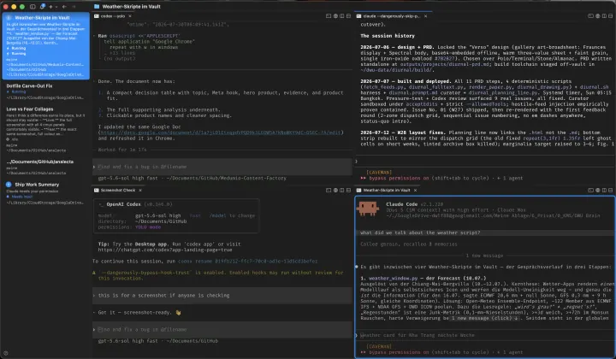616x359 pixels.
Task: Select the Ship Work Summary workspace
Action: click(x=46, y=193)
